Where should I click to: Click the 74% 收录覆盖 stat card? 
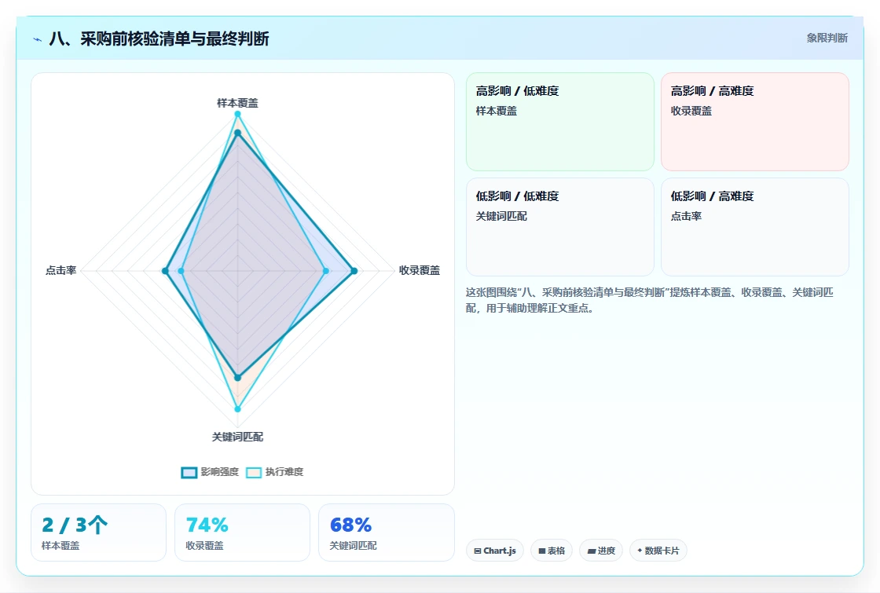pos(242,533)
